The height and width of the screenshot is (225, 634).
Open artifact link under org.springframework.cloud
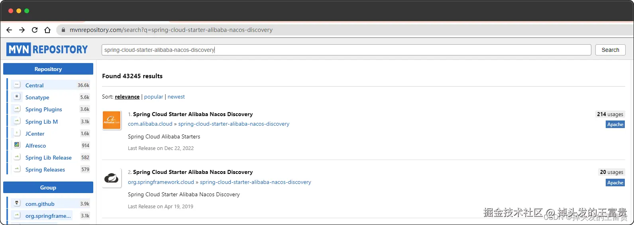(x=255, y=182)
